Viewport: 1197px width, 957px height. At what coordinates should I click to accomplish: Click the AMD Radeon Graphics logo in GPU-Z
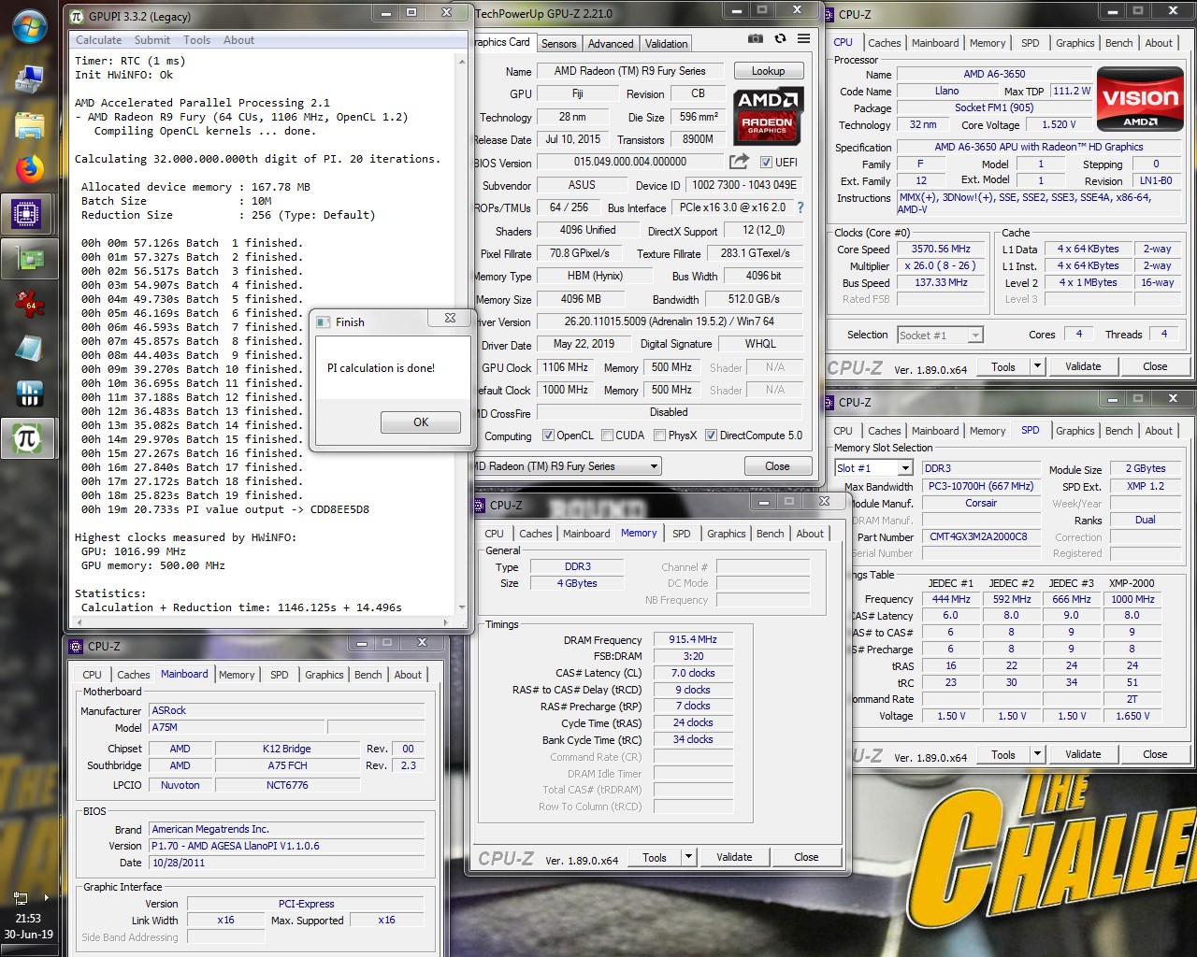coord(767,115)
